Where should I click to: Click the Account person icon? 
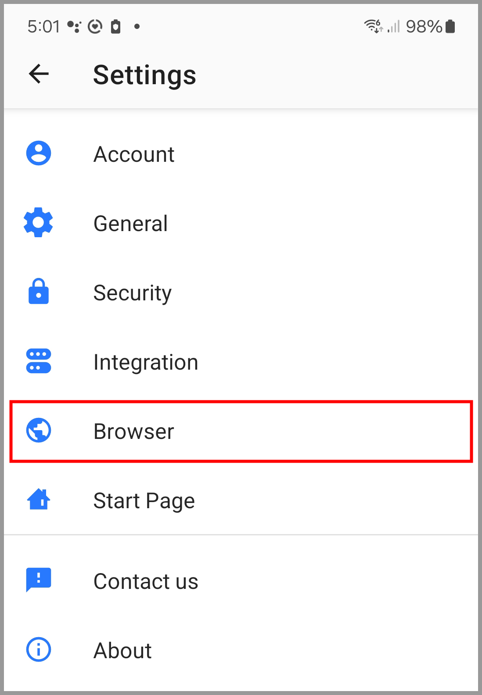pos(39,153)
